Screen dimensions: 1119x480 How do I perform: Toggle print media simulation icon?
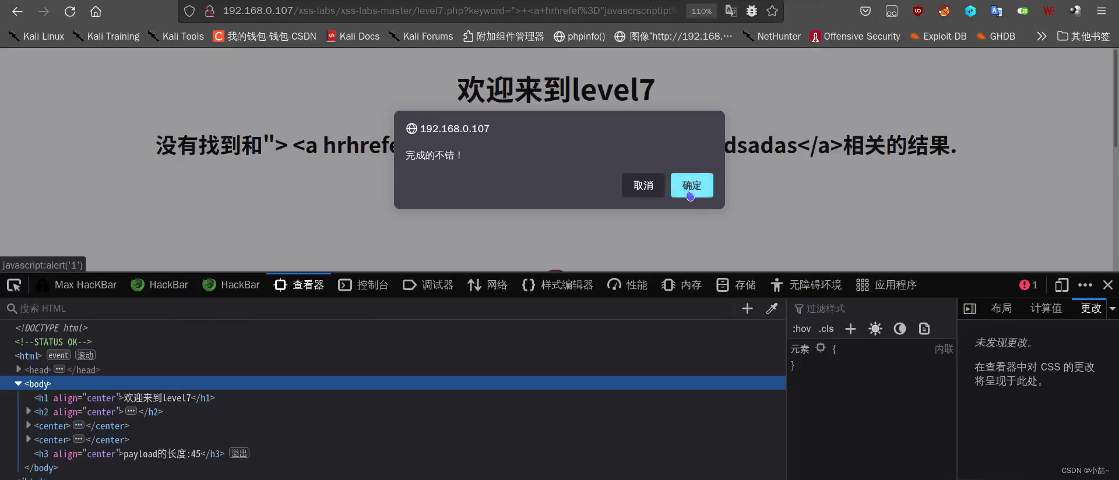(924, 329)
